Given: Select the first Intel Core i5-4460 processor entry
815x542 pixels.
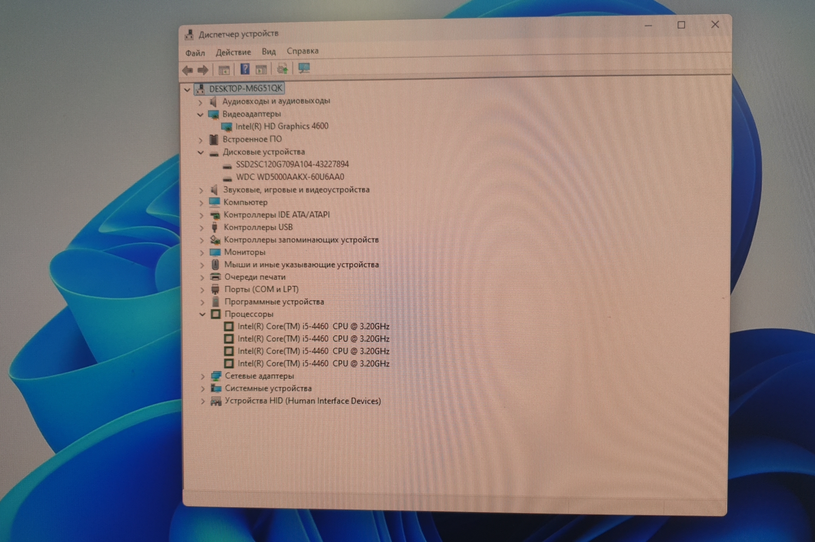Looking at the screenshot, I should click(x=313, y=326).
